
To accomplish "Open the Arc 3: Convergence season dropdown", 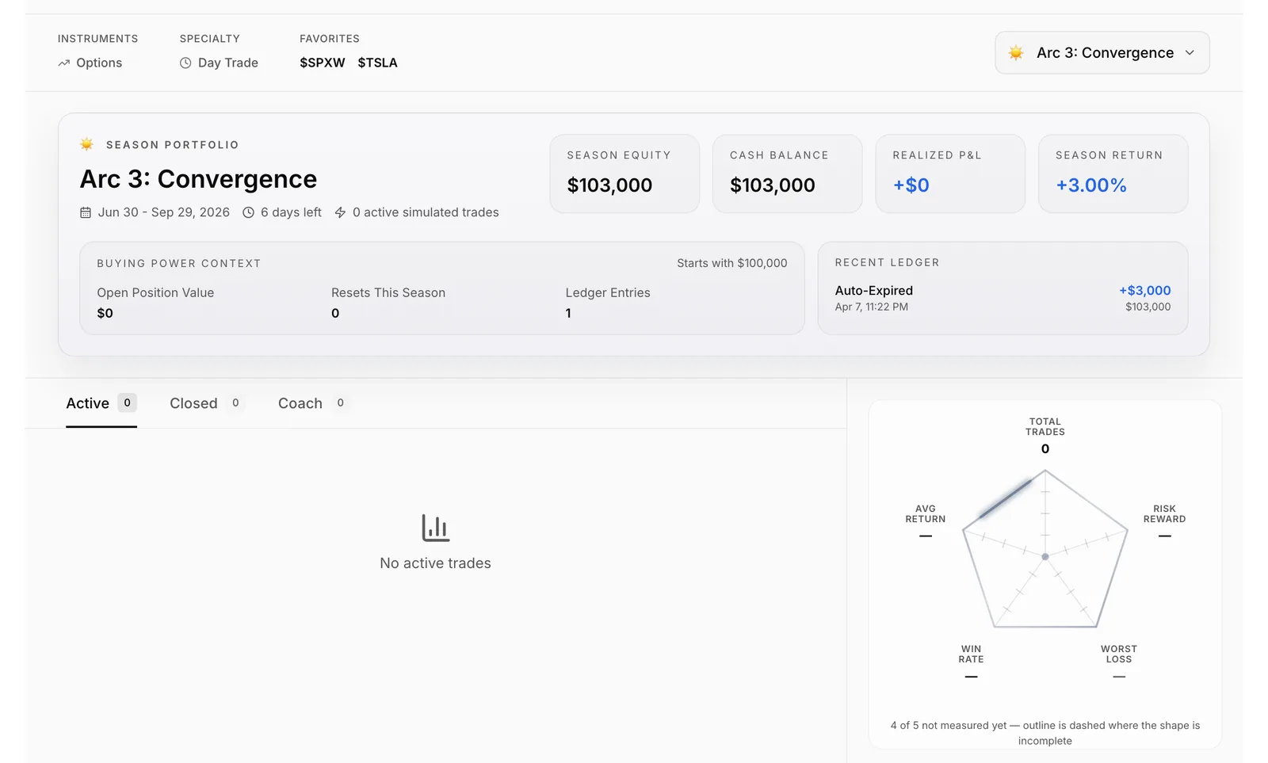I will (1102, 52).
